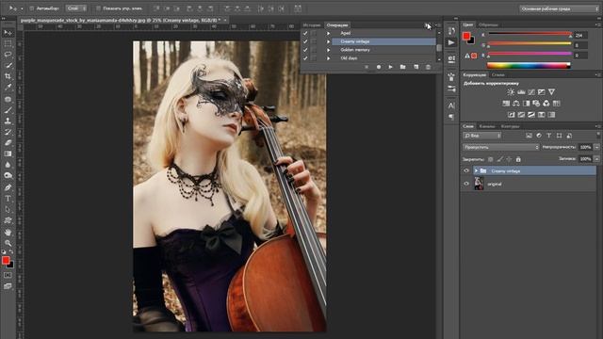
Task: Toggle the Creamy vintage action checkmark
Action: (x=305, y=41)
